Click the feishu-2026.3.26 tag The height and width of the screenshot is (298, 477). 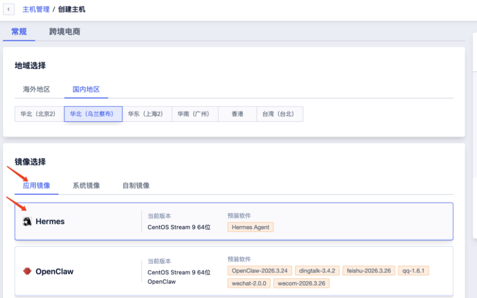click(369, 271)
